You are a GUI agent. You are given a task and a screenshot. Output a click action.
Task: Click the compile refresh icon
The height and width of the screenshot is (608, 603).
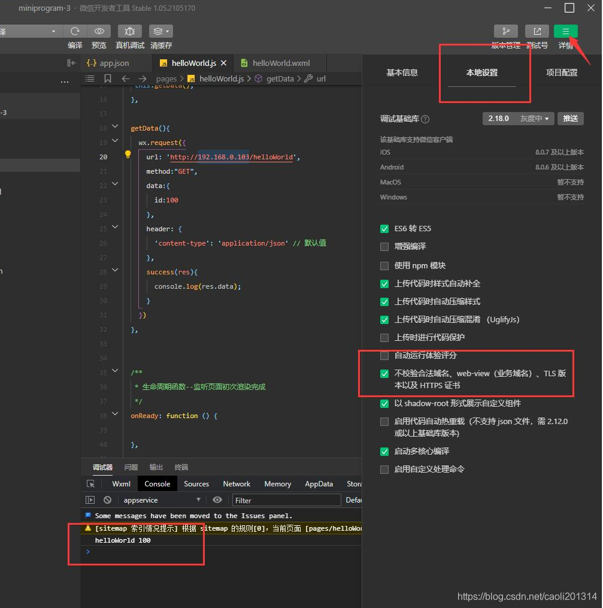(75, 31)
